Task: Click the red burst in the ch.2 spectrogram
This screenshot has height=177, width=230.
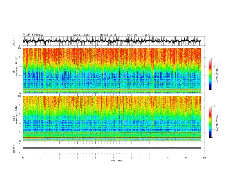Action: click(33, 138)
